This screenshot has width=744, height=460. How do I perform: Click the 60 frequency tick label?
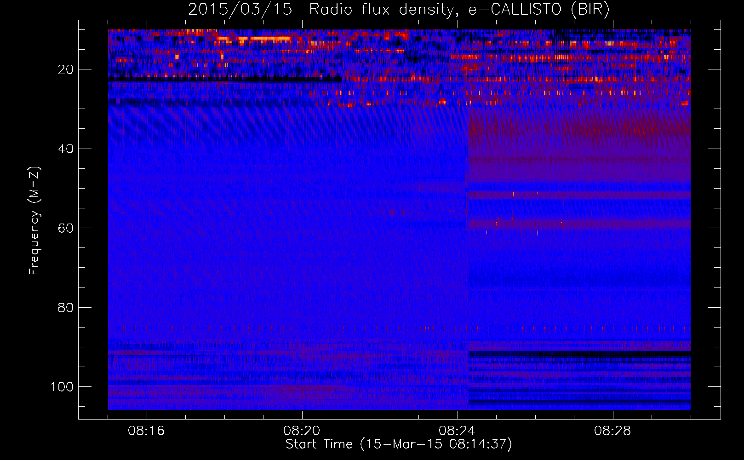pyautogui.click(x=66, y=228)
